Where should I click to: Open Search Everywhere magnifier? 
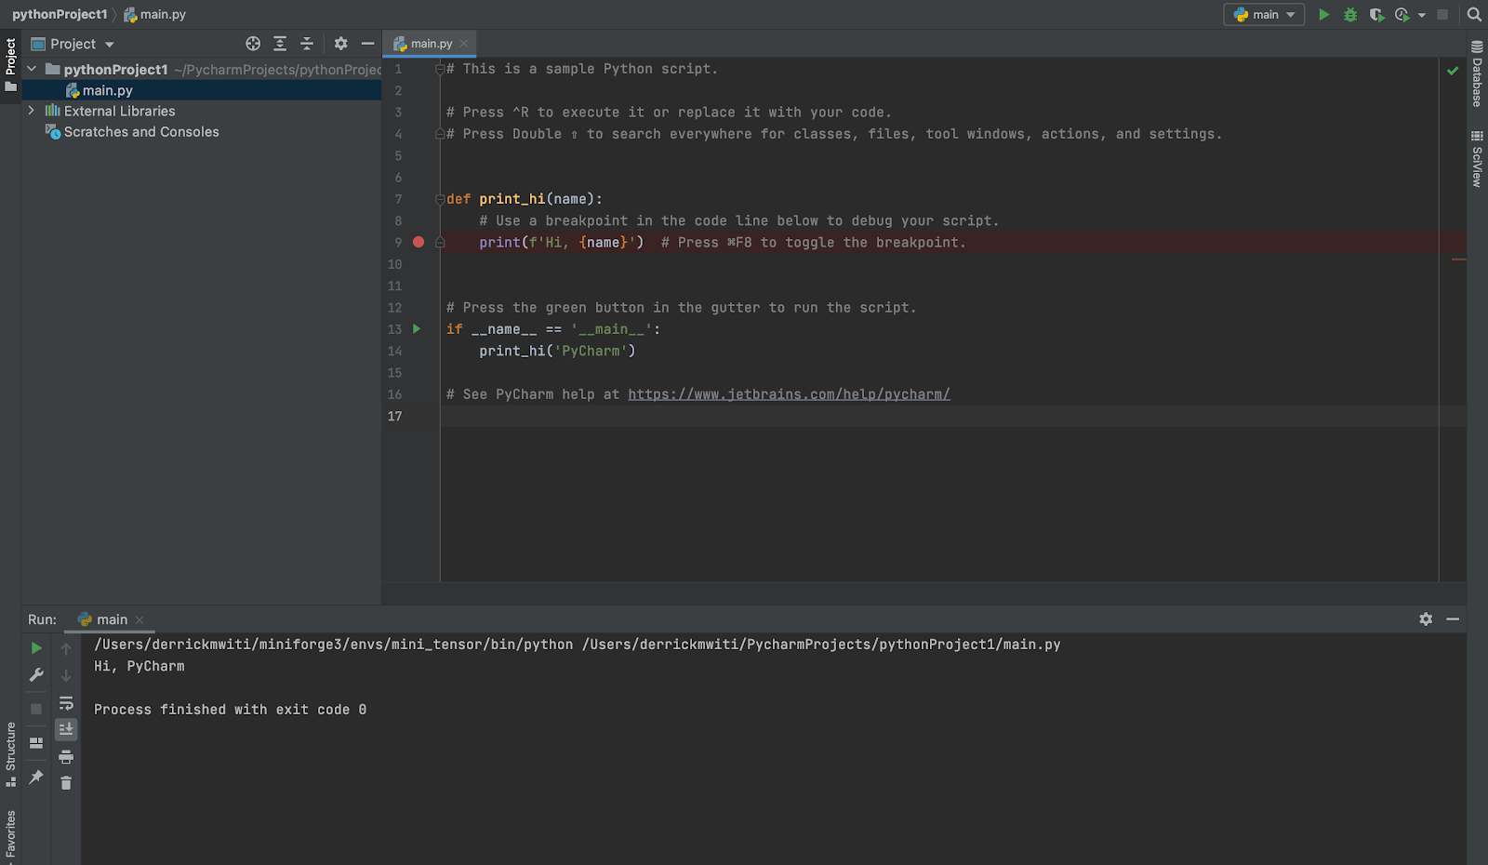(x=1474, y=15)
